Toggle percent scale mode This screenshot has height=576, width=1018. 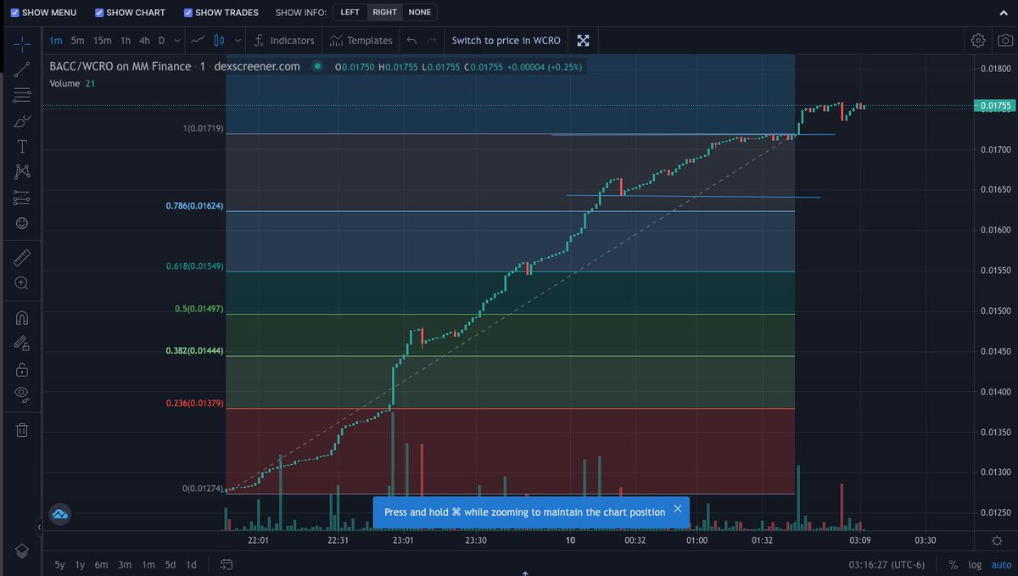[954, 564]
